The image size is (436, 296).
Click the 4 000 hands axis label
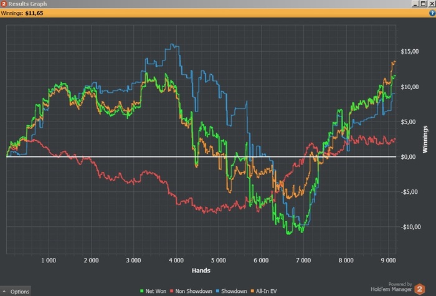tap(176, 260)
